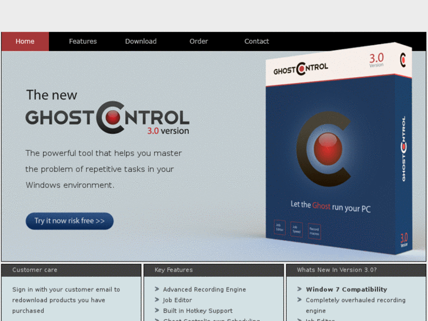
Task: Open the Home navigation tab
Action: (25, 41)
